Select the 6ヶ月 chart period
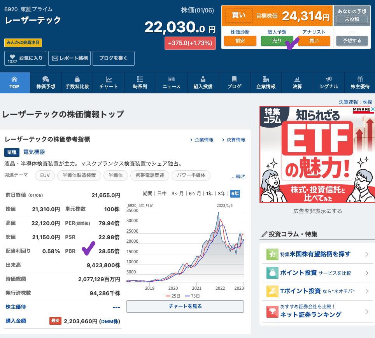This screenshot has width=375, height=338. tap(195, 194)
